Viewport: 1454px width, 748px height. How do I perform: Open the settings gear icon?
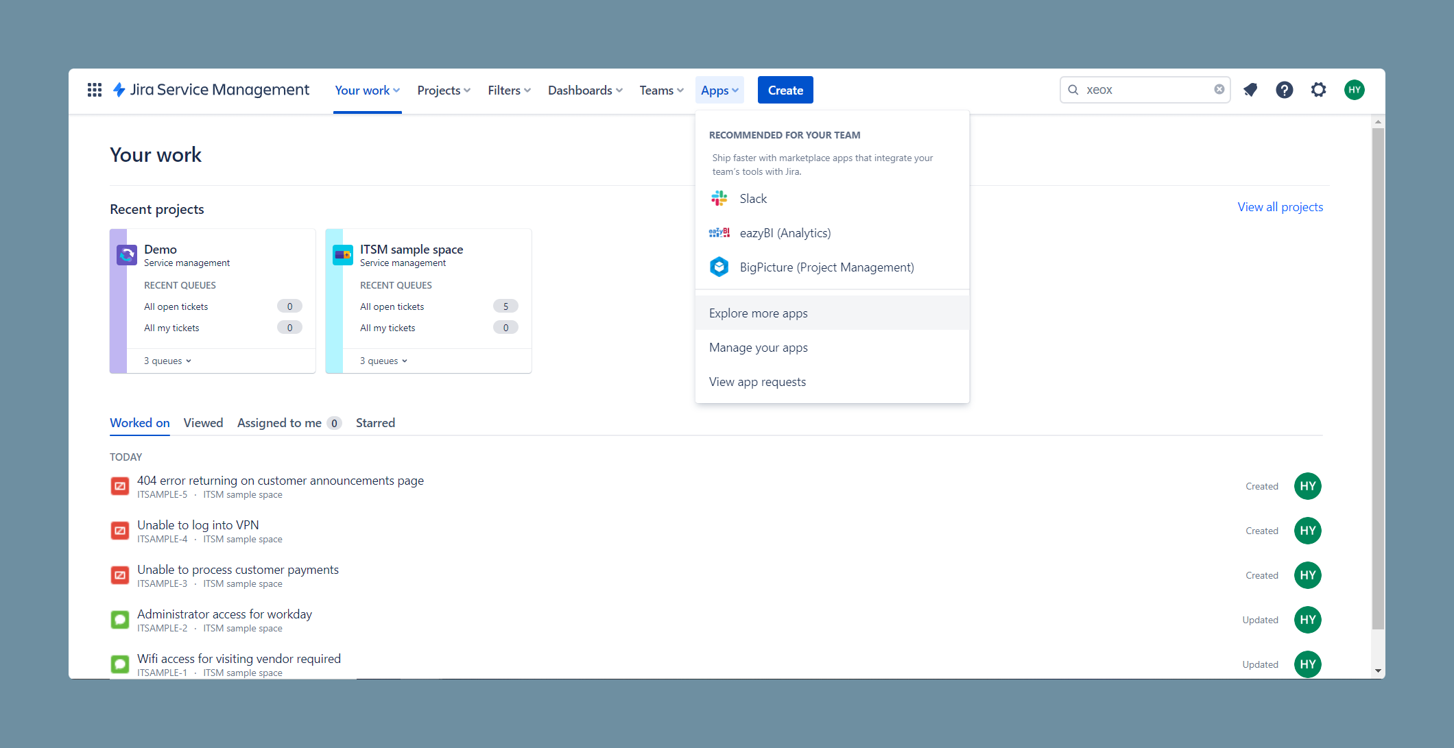click(x=1318, y=90)
